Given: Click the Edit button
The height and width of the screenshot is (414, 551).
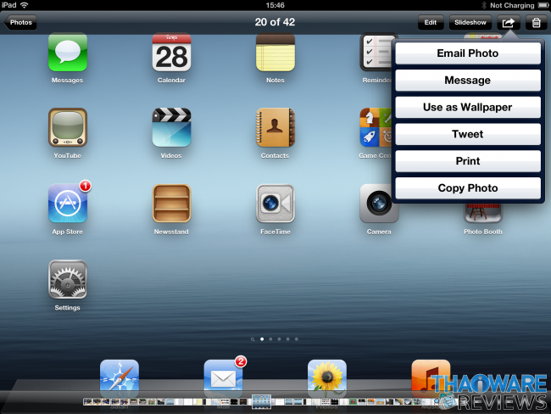Looking at the screenshot, I should pos(431,23).
